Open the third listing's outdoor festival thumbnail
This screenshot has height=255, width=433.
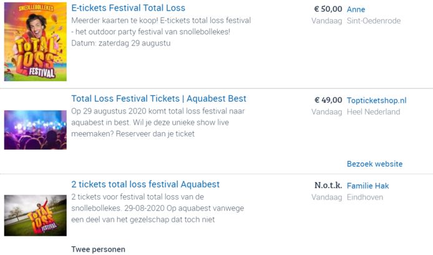click(x=35, y=215)
